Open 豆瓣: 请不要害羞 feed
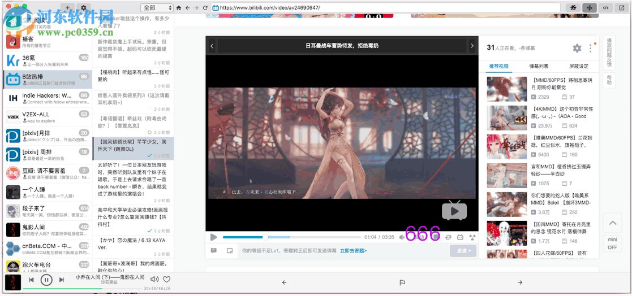Screen dimensions: 632x296 (48, 174)
